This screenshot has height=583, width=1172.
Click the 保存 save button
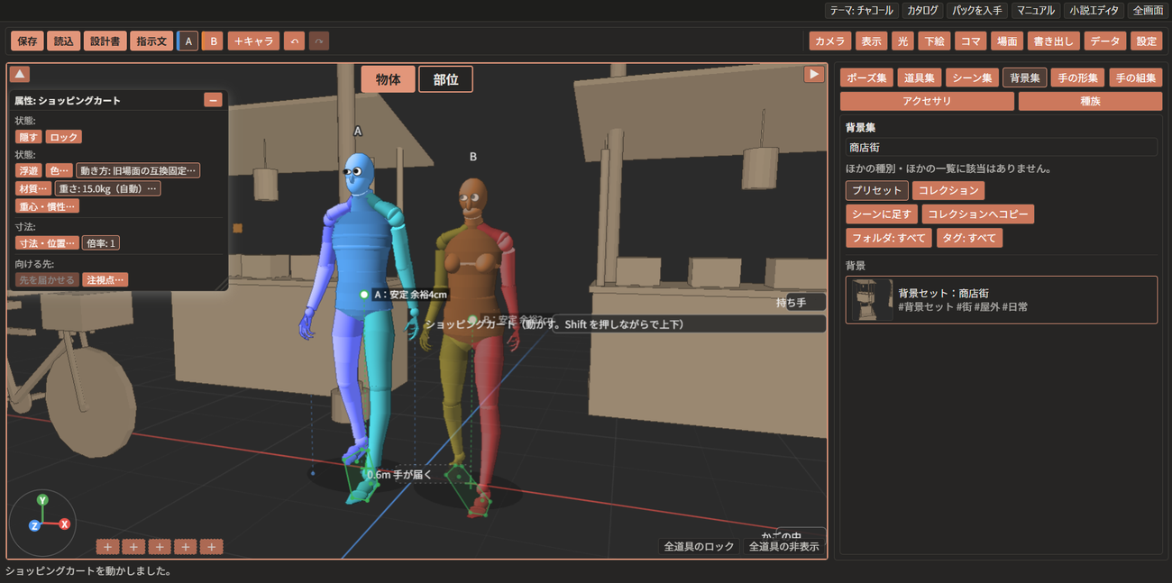[x=27, y=41]
